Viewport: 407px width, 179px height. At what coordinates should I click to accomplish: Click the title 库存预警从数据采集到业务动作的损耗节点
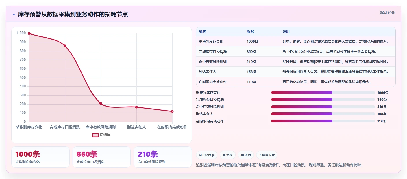pos(73,14)
